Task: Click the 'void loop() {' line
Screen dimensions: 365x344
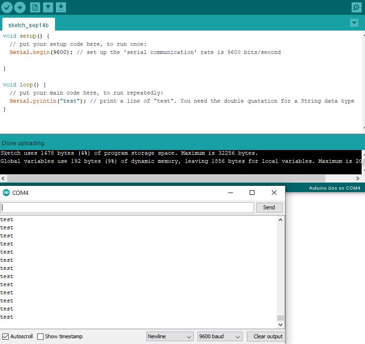Action: pyautogui.click(x=24, y=85)
